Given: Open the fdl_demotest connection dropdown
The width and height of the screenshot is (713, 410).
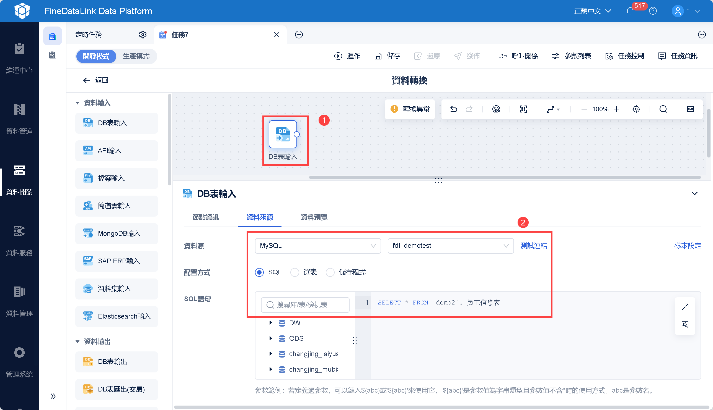Looking at the screenshot, I should (450, 246).
